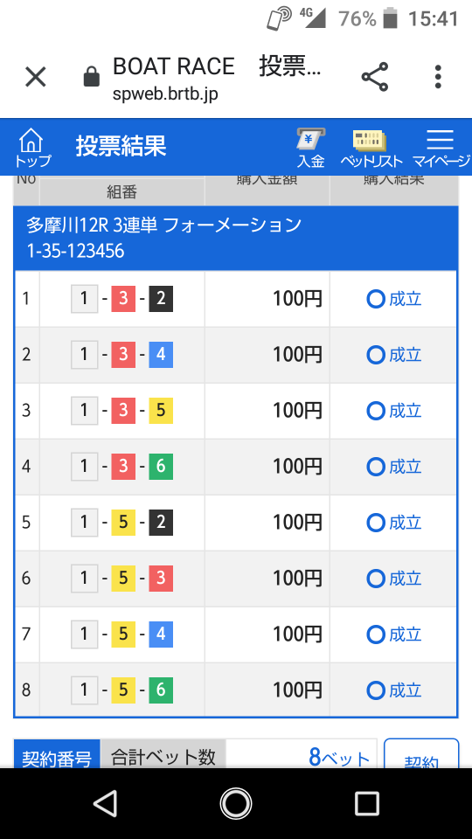Open the 入金 deposit icon
Screen dimensions: 472x839
[310, 148]
